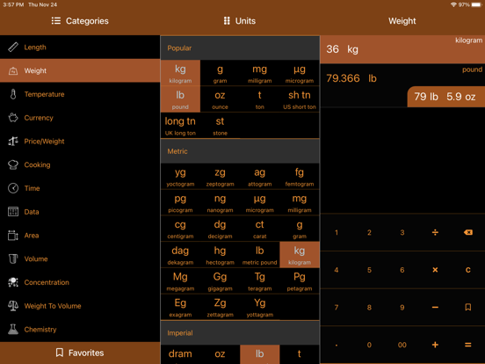Open Favorites at the bottom

tap(80, 353)
